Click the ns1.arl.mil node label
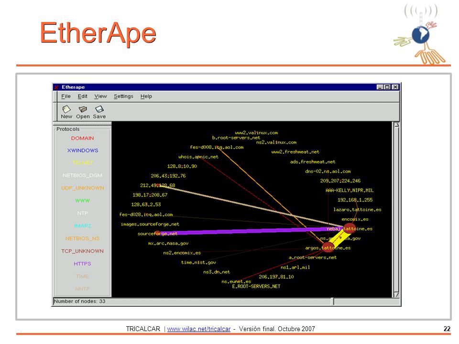Viewport: 459px width, 344px height. (x=295, y=267)
